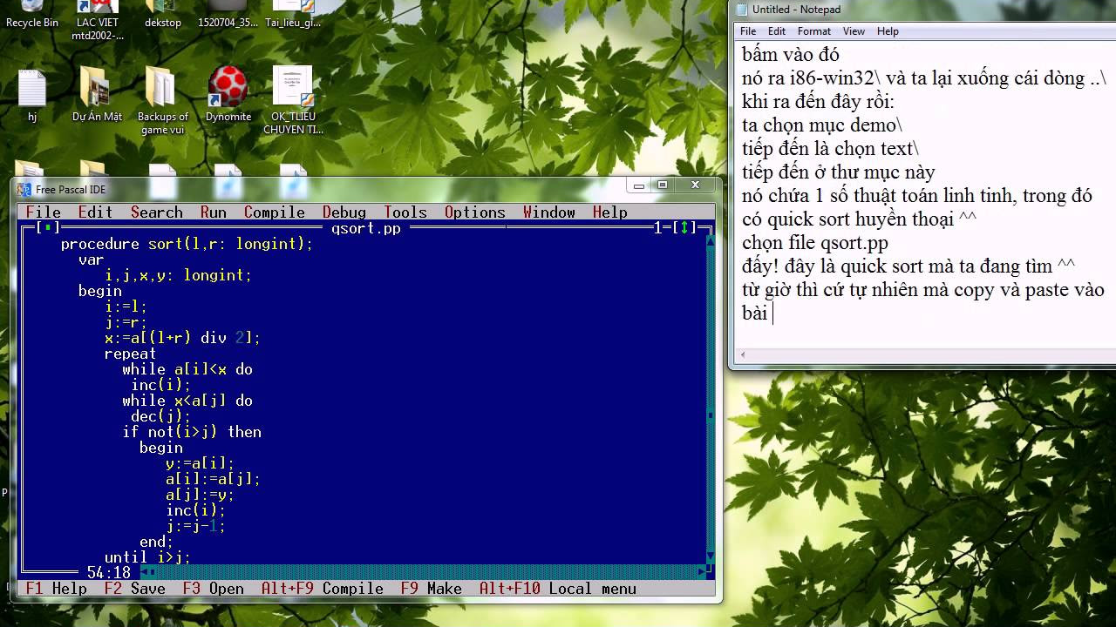The height and width of the screenshot is (627, 1116).
Task: Click the editor horizontal scrollbar right arrow
Action: 702,573
